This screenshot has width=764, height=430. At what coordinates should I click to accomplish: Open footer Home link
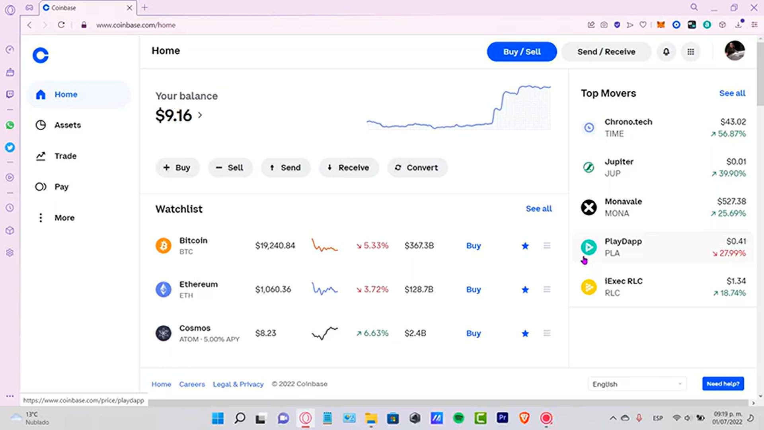[x=161, y=384]
